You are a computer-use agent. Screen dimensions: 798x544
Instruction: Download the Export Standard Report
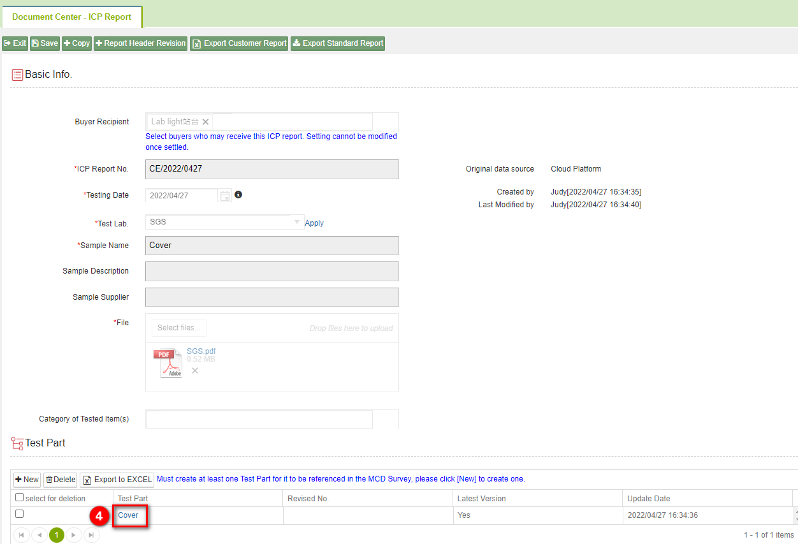point(338,43)
